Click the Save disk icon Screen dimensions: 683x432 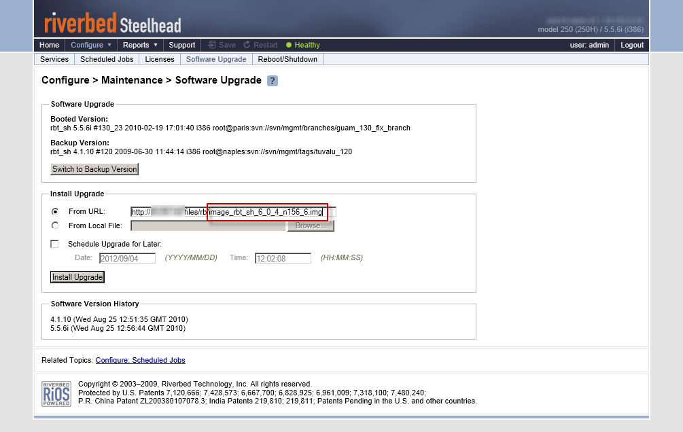(x=211, y=45)
